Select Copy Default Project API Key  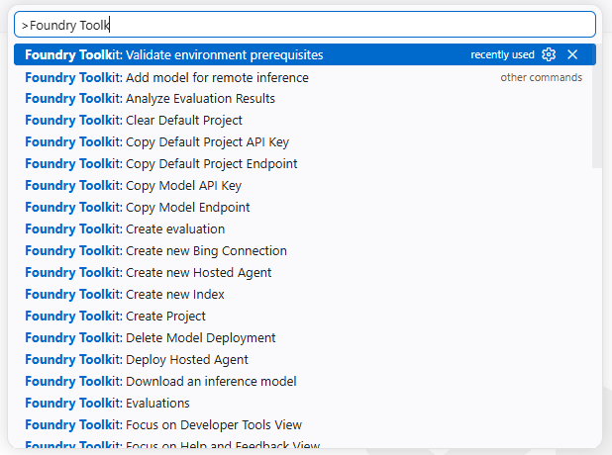303,141
